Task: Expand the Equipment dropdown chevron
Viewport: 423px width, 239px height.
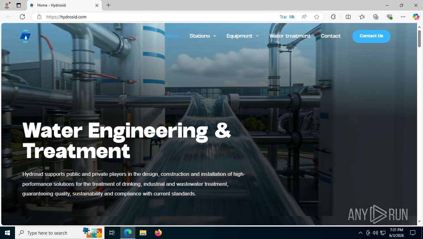Action: tap(257, 36)
